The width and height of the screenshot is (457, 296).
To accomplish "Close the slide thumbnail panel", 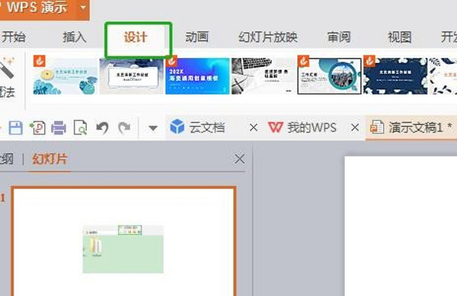I will pos(240,159).
